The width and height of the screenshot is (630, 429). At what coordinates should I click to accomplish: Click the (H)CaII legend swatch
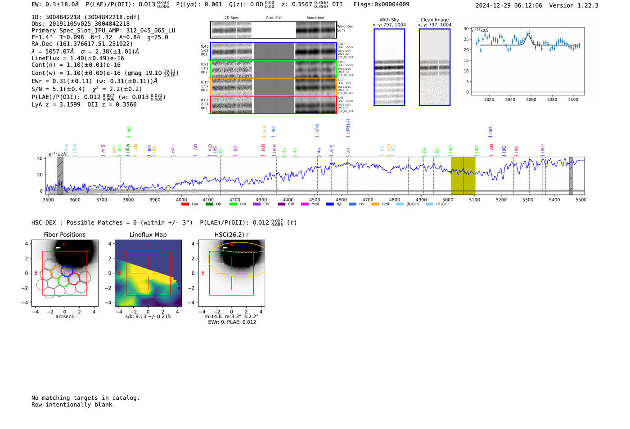click(x=429, y=204)
